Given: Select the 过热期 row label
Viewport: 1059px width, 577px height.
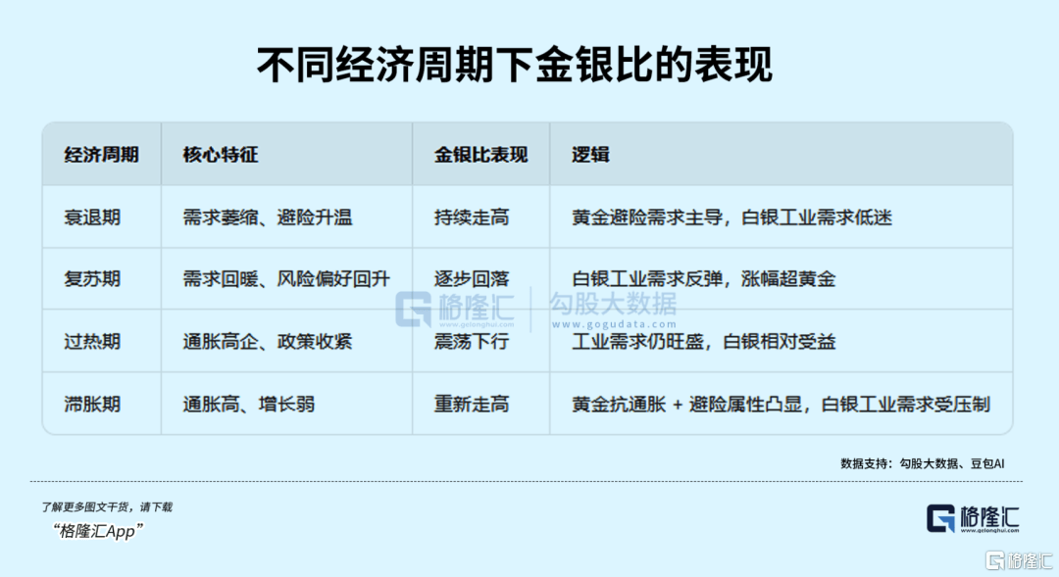Looking at the screenshot, I should point(92,341).
